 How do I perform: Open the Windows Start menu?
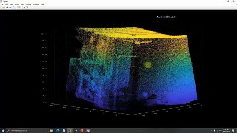click(3, 130)
